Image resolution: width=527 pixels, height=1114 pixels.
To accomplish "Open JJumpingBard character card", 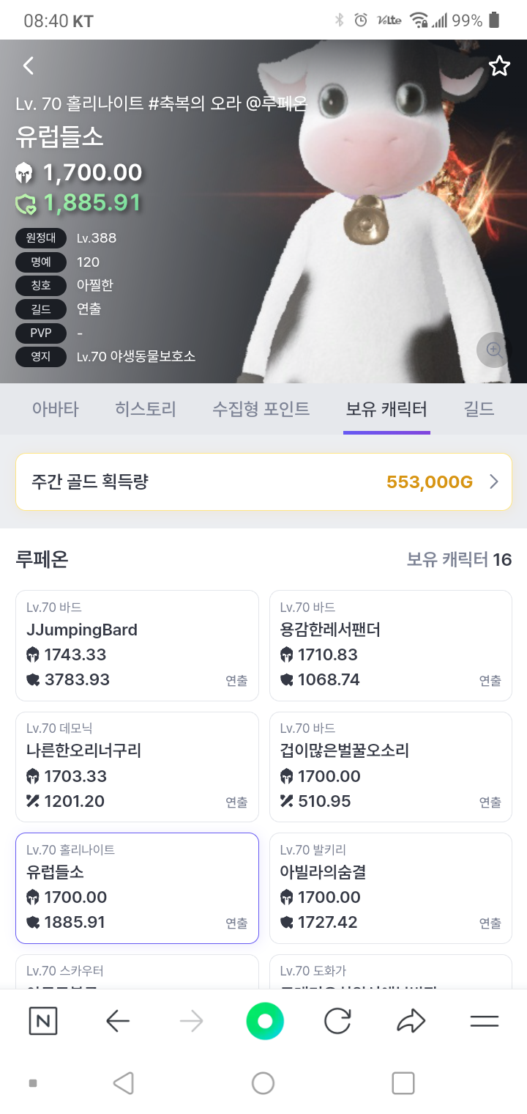I will click(137, 646).
